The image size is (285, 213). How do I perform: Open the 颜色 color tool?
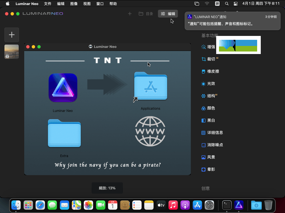(208, 108)
